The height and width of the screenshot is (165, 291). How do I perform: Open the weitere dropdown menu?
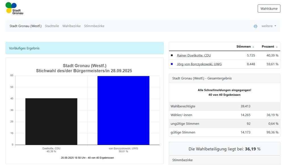pyautogui.click(x=269, y=26)
